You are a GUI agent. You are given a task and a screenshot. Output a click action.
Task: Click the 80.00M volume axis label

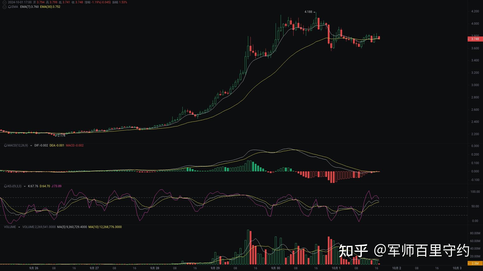(475, 233)
